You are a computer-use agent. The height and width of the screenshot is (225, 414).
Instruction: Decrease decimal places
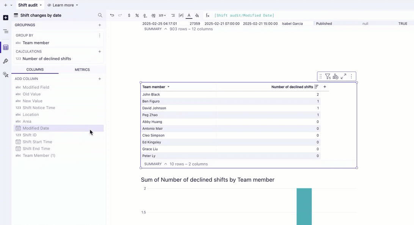pos(145,15)
